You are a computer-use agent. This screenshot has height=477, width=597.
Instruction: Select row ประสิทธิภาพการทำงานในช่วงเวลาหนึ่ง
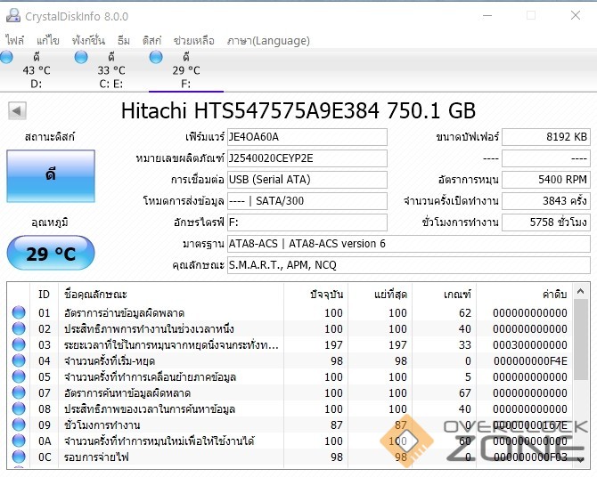click(x=290, y=328)
